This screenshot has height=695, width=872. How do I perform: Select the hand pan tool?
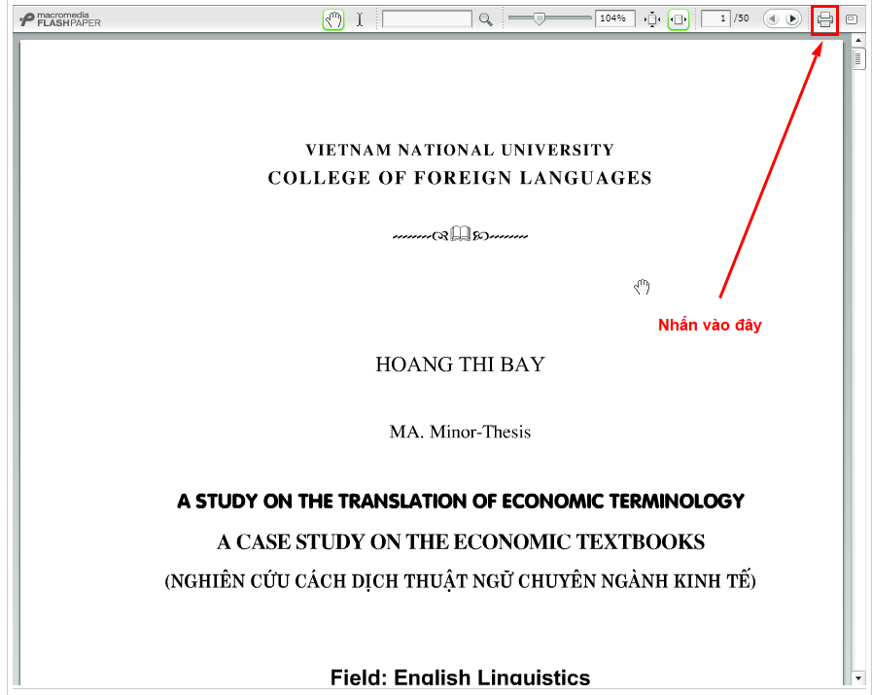[x=332, y=17]
